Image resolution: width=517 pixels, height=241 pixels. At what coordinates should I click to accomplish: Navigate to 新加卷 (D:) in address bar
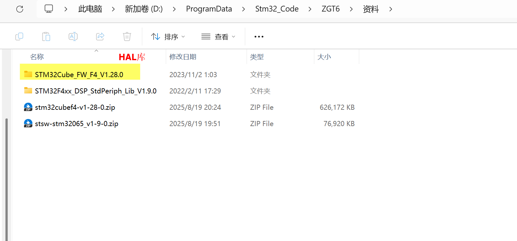(144, 9)
